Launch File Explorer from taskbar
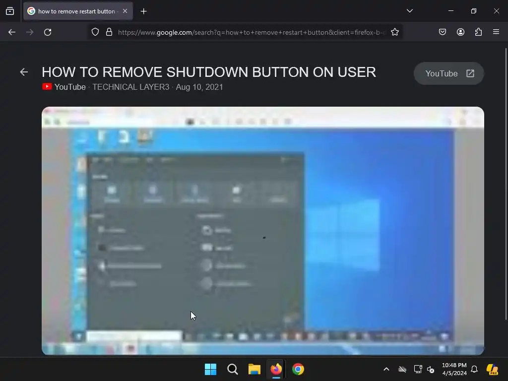The height and width of the screenshot is (381, 508). pos(254,369)
